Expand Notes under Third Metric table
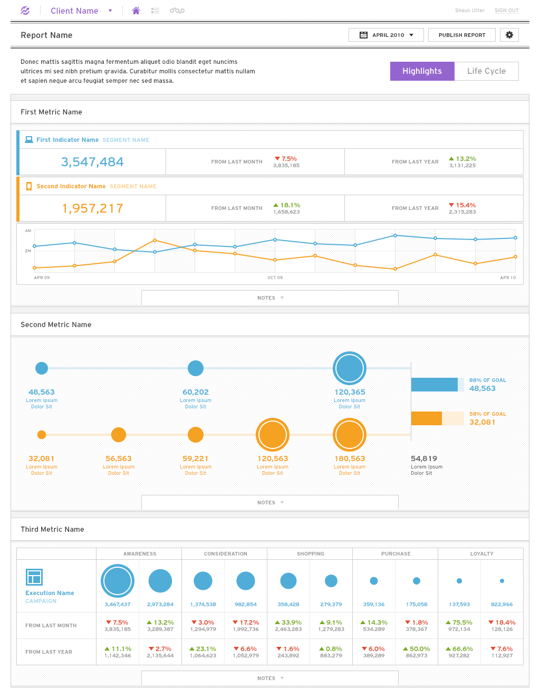This screenshot has width=540, height=698. [270, 678]
